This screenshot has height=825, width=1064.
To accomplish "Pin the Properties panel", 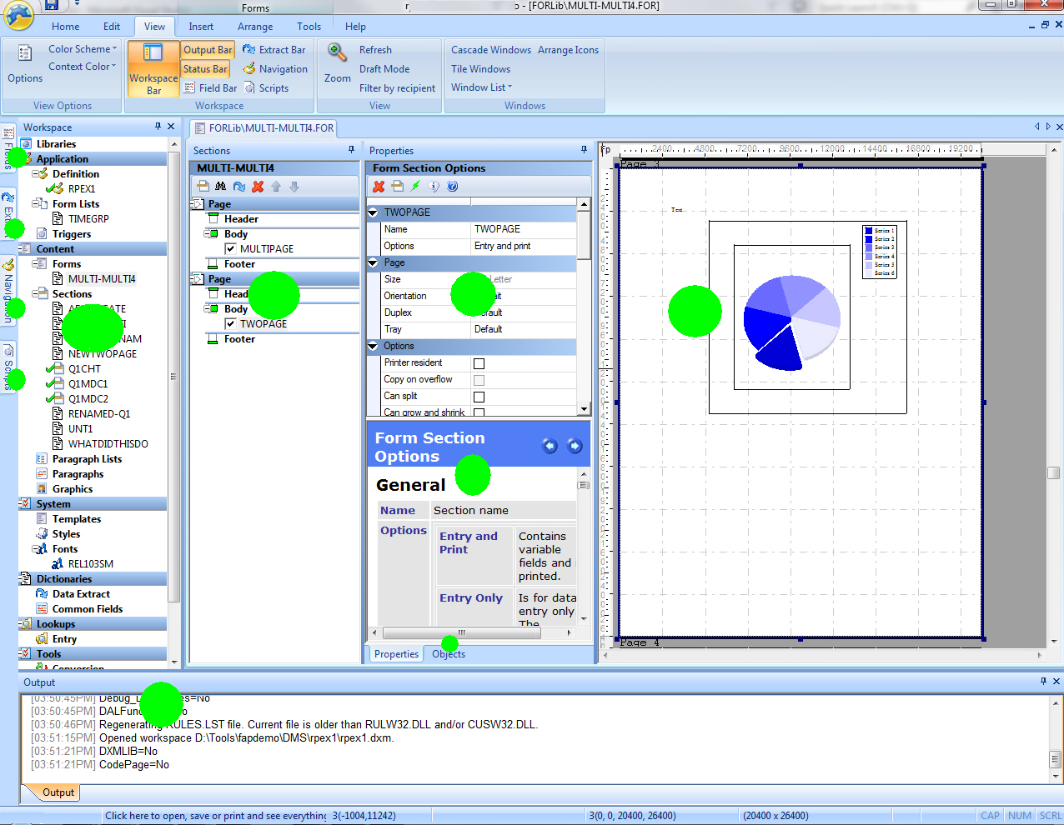I will pos(584,150).
